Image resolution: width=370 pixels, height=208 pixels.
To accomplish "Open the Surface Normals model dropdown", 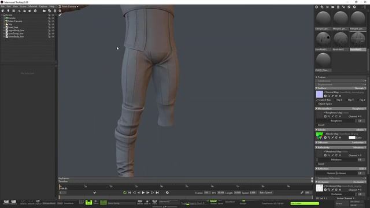I will (360, 88).
